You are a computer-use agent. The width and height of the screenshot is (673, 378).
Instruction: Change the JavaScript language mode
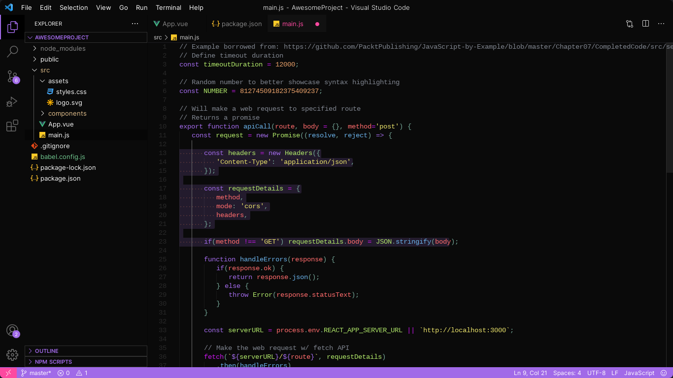click(639, 373)
